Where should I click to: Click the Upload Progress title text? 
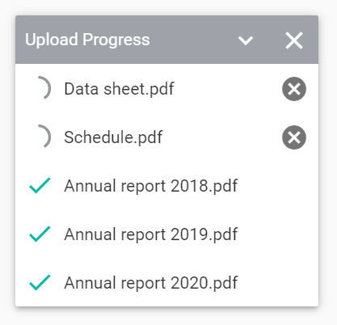click(x=87, y=40)
